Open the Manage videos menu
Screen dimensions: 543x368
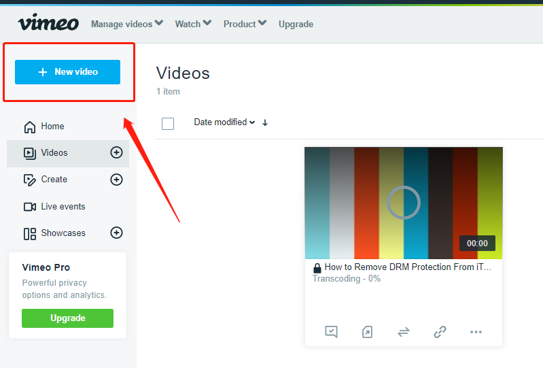127,24
